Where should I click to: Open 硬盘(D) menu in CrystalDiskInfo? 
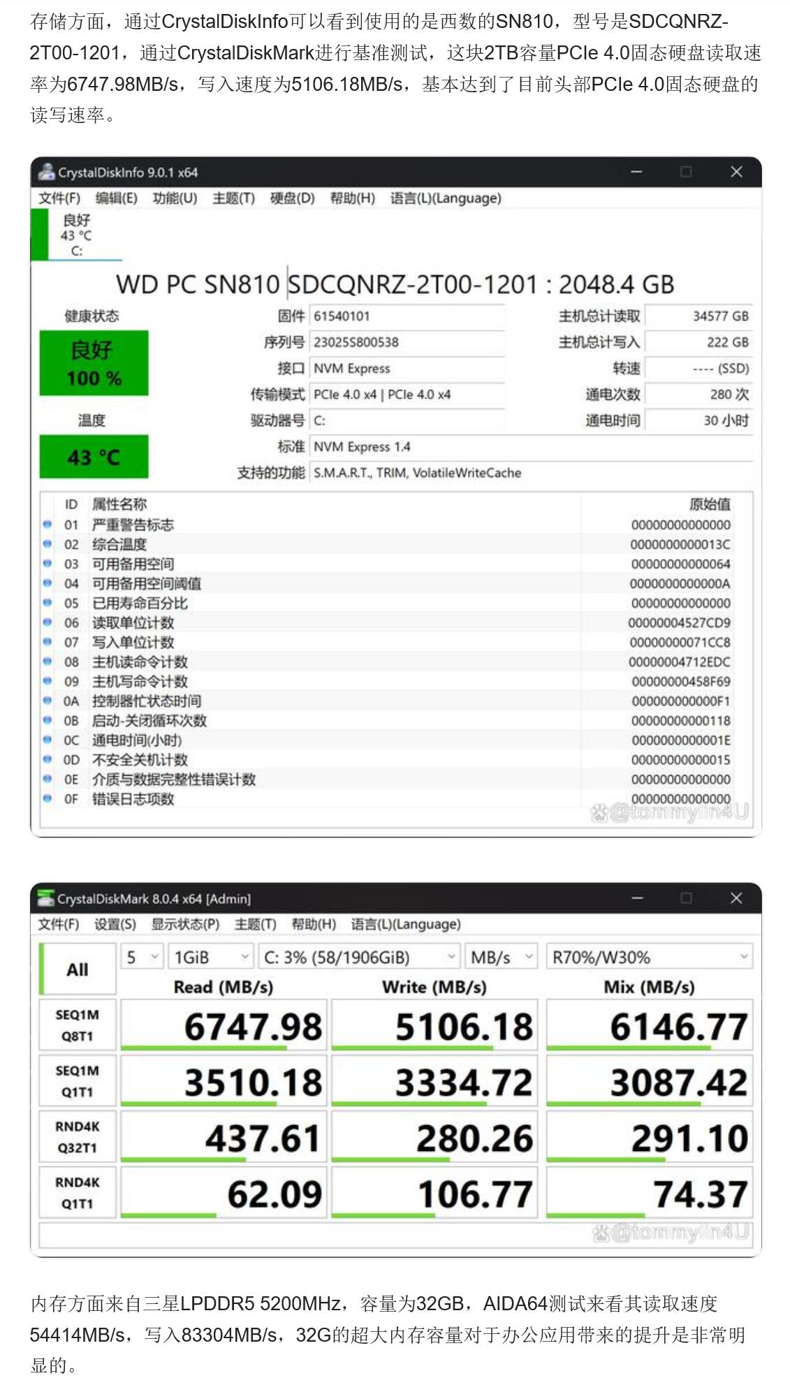click(x=293, y=198)
